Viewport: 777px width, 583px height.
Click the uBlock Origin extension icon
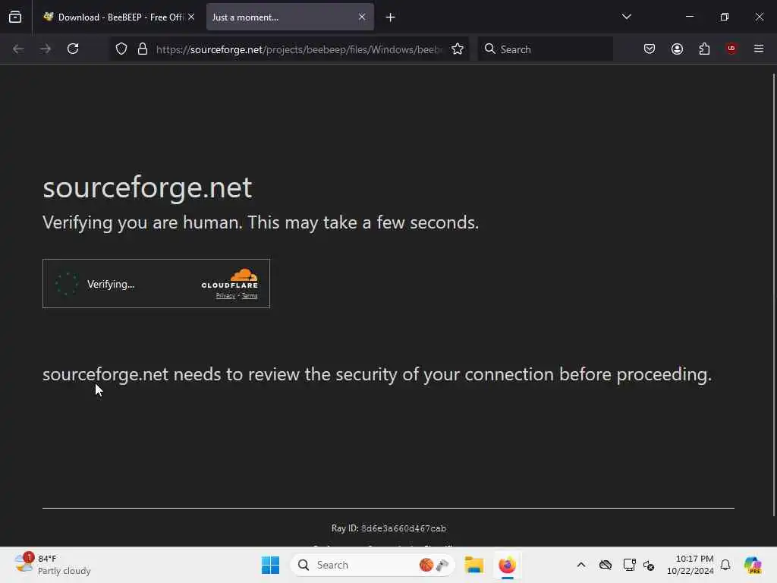coord(731,49)
